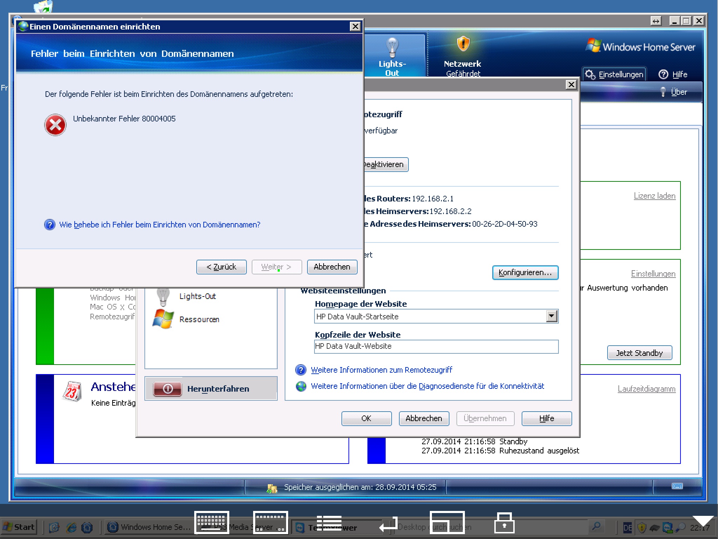
Task: Click the remote-view resize arrows icon in the title bar
Action: [656, 21]
